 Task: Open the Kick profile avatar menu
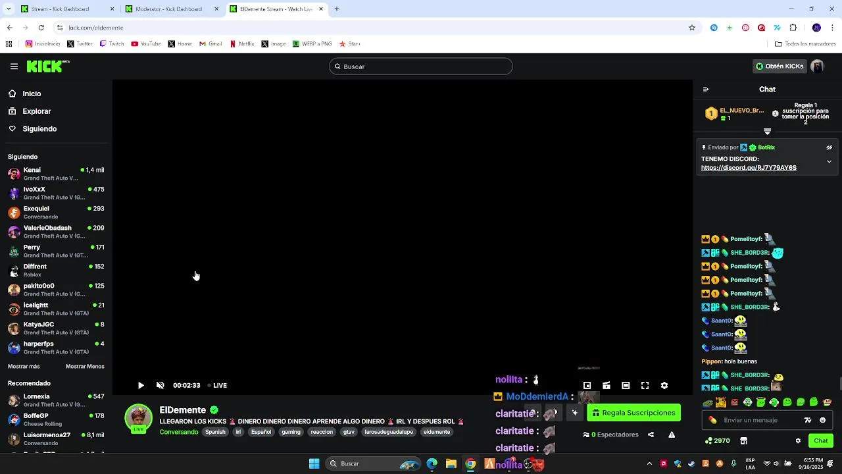[817, 66]
